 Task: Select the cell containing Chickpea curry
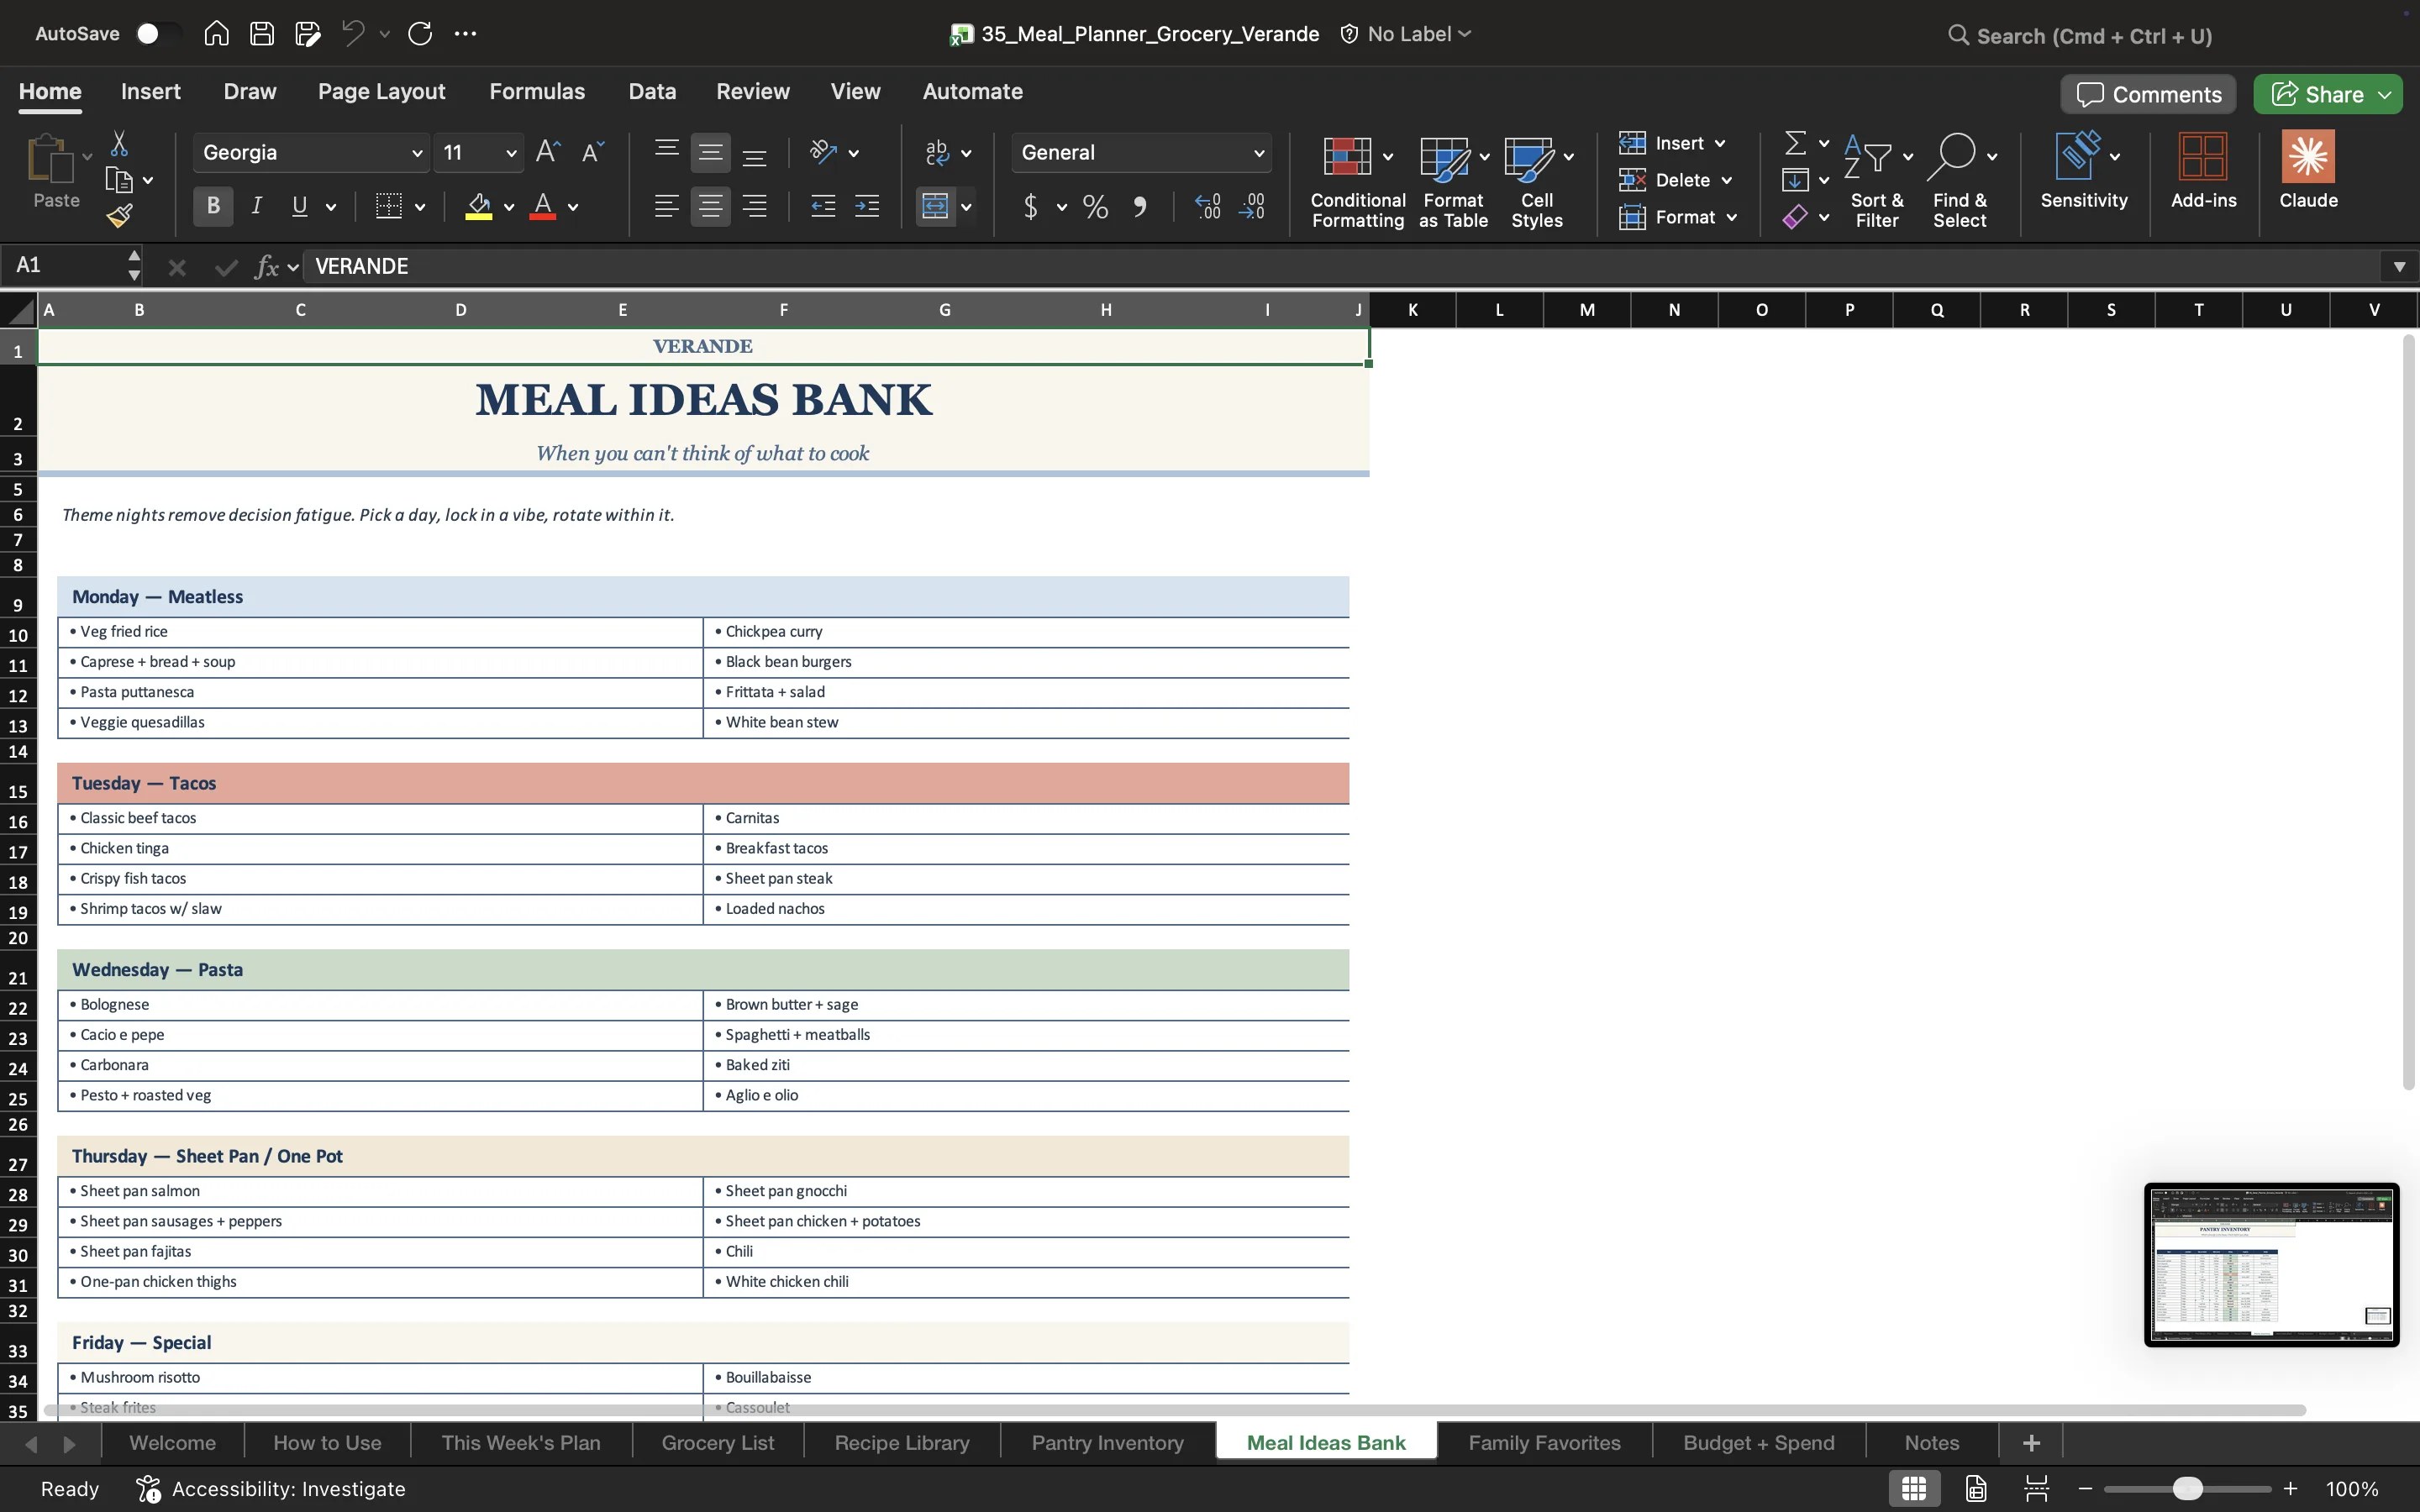coord(1026,632)
